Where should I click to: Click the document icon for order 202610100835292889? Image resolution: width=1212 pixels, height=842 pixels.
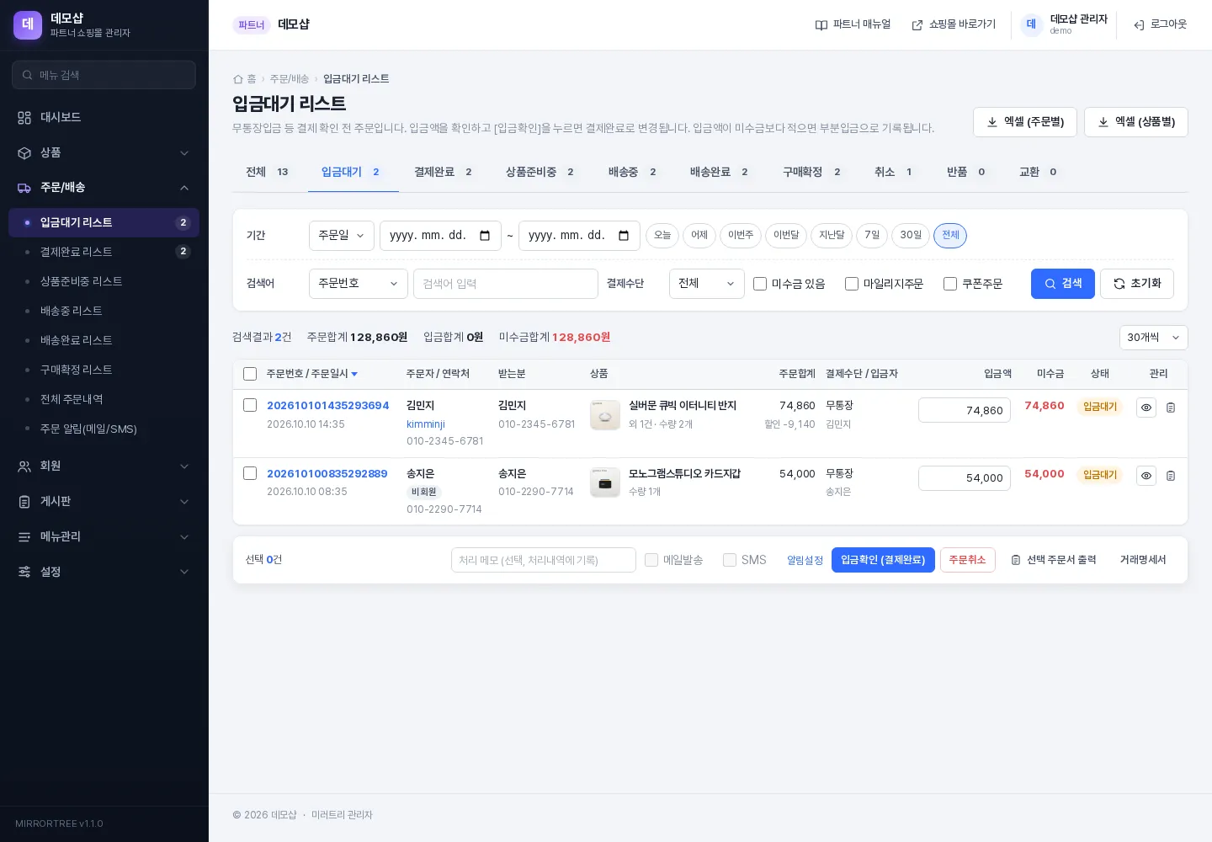(x=1171, y=476)
